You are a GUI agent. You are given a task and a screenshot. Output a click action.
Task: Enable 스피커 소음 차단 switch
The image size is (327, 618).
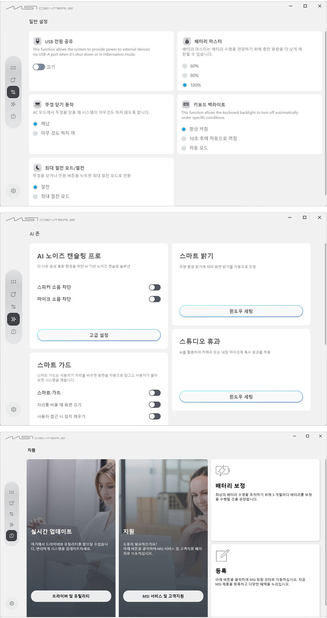pos(155,287)
